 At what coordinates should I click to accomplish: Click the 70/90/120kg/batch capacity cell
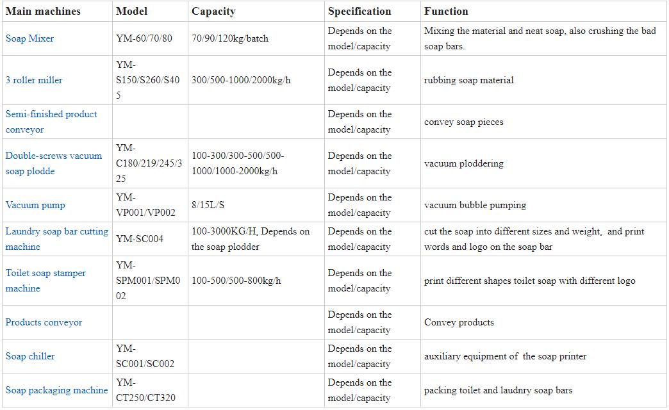click(230, 38)
